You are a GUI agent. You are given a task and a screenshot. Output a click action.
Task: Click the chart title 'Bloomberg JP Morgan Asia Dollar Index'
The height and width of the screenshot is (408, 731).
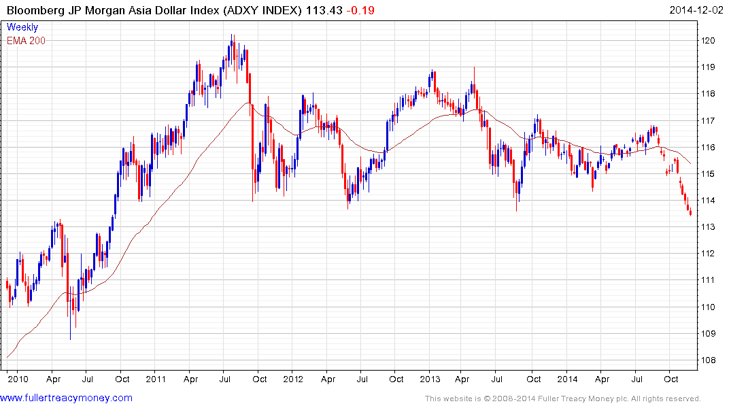[x=113, y=10]
